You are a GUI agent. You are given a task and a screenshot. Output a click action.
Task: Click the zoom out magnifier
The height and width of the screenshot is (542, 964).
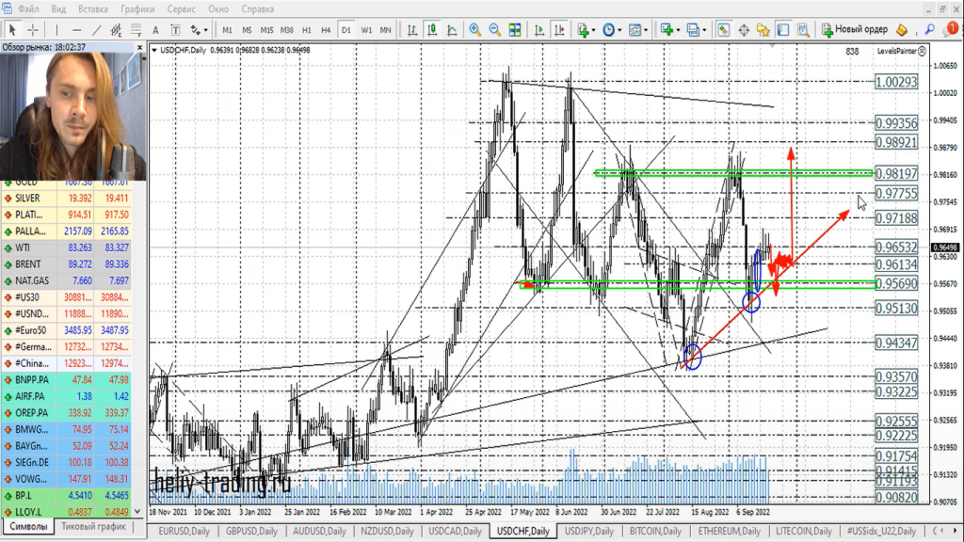pyautogui.click(x=496, y=29)
